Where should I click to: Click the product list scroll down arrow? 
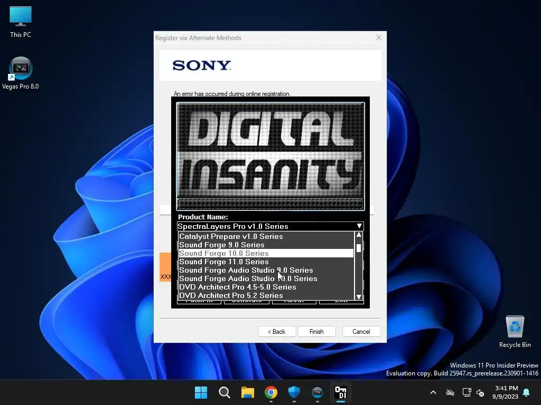coord(359,296)
